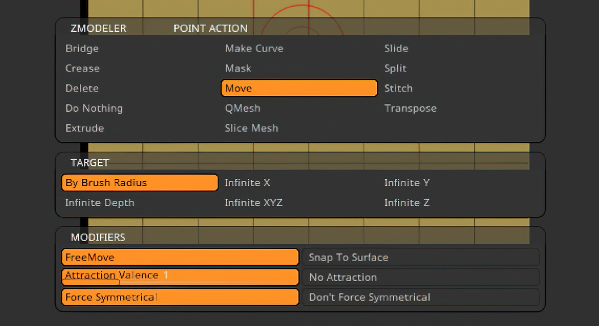Adjust the Attraction Valence slider
The height and width of the screenshot is (326, 599).
click(180, 277)
